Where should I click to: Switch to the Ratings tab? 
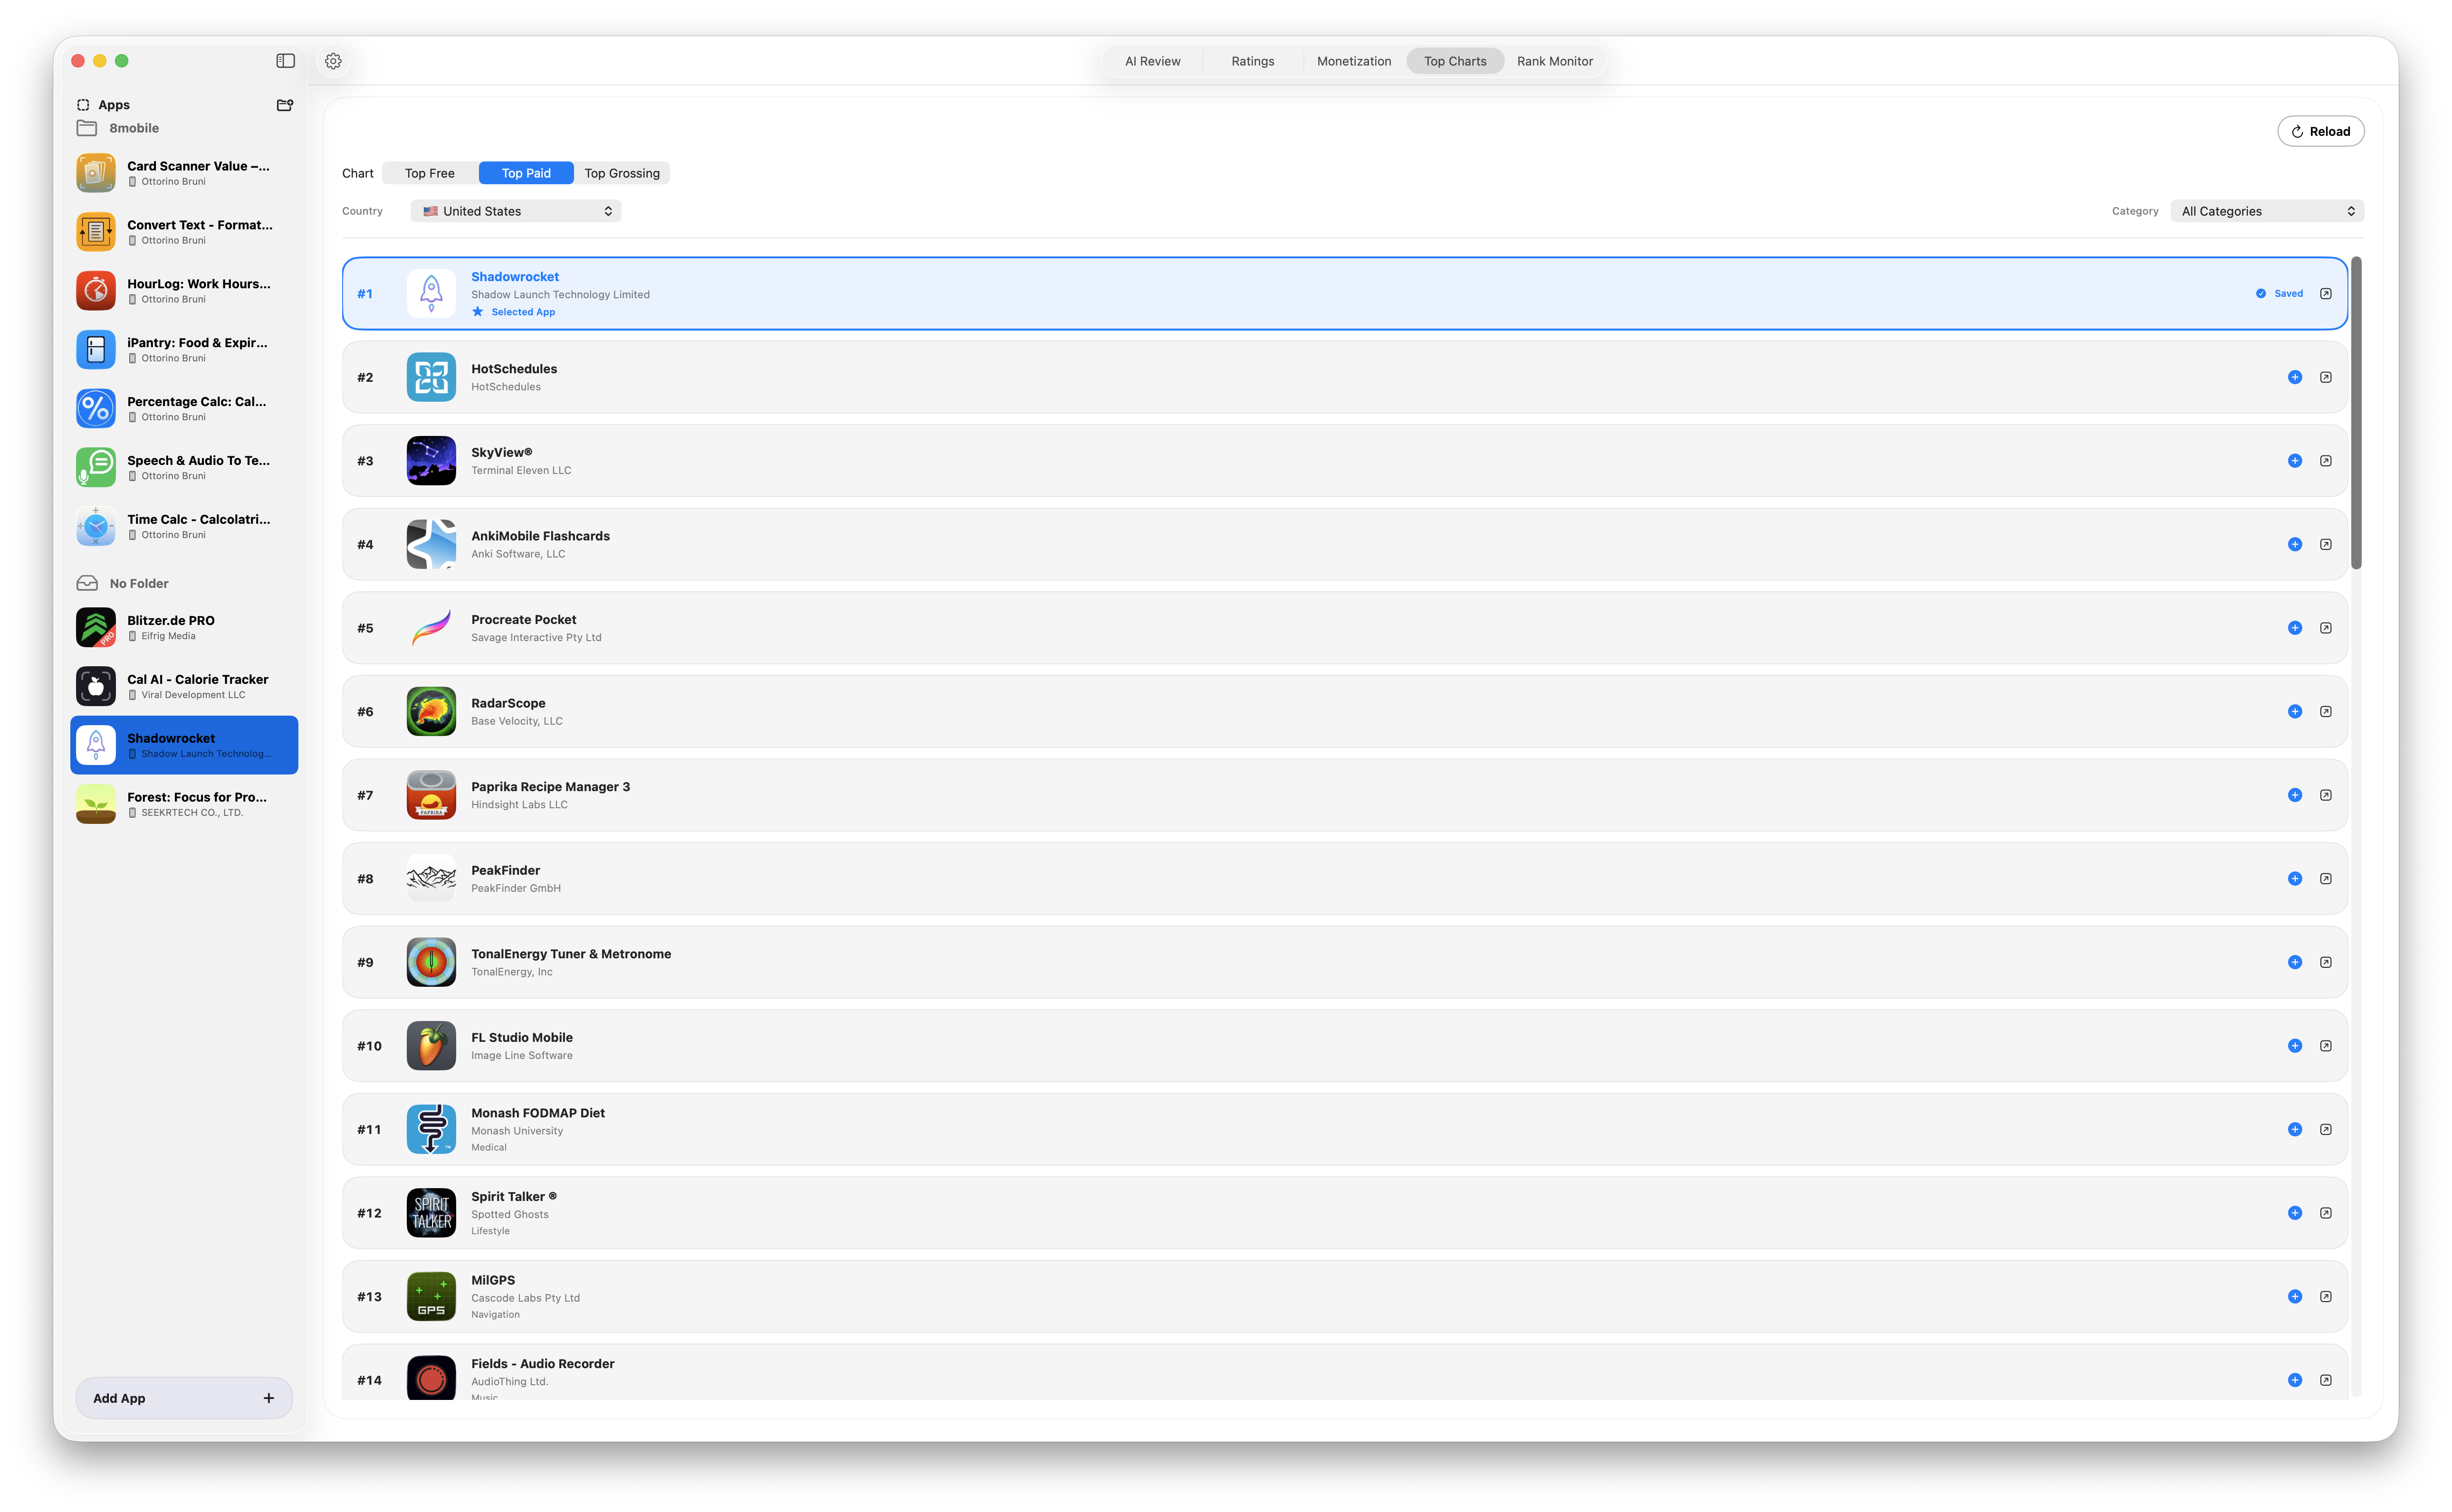pos(1252,61)
